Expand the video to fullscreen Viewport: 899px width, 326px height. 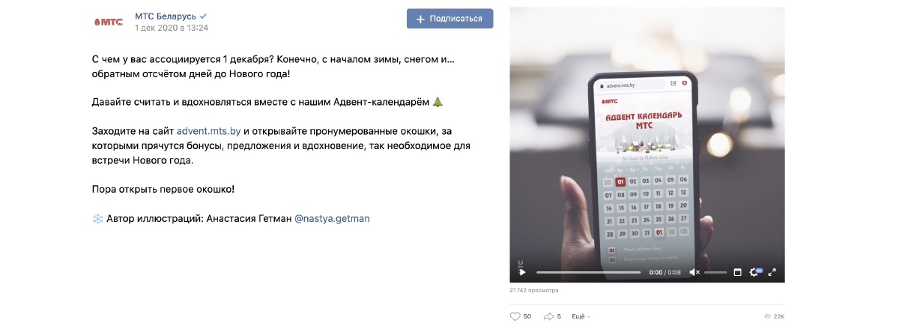772,272
